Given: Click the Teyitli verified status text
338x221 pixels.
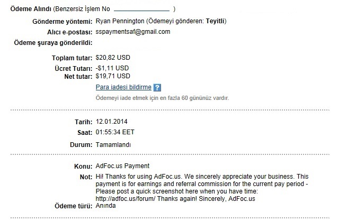Looking at the screenshot, I should 215,21.
